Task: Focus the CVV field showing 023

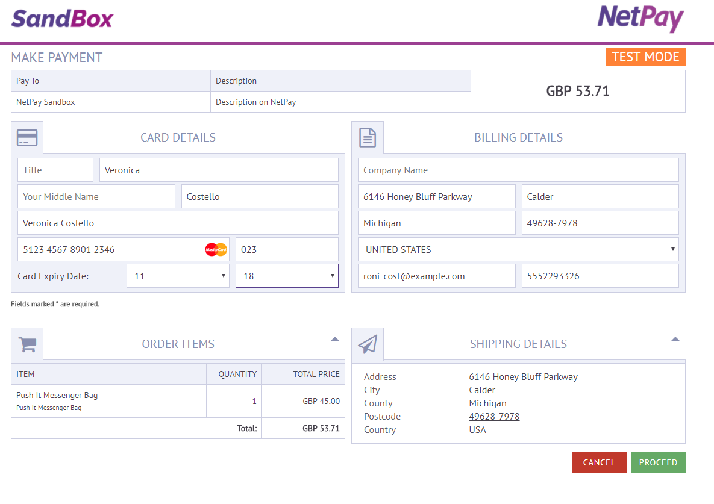Action: (287, 249)
